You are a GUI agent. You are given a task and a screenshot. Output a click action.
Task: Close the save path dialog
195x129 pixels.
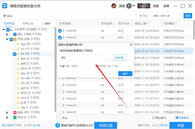pyautogui.click(x=131, y=45)
